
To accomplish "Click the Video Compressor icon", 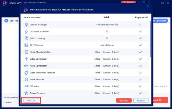I will point(26,59).
